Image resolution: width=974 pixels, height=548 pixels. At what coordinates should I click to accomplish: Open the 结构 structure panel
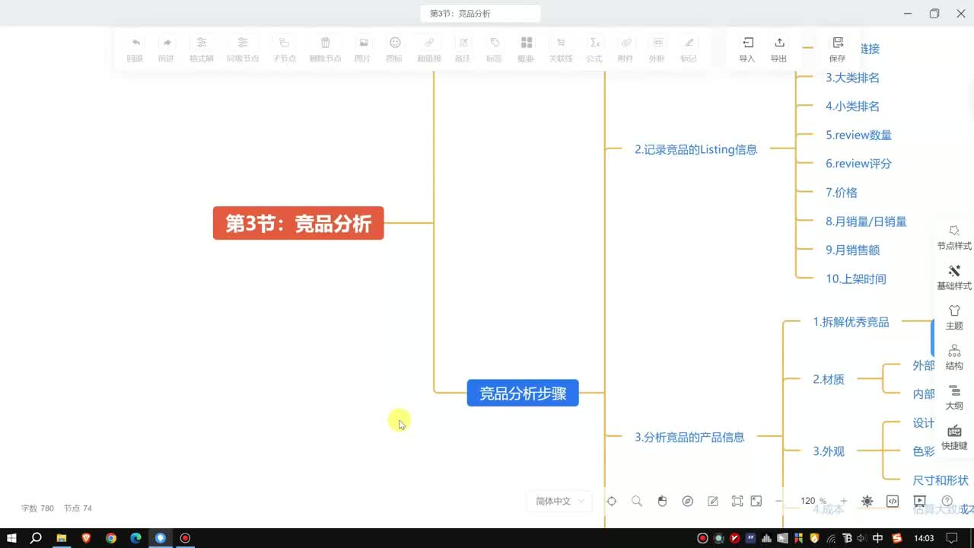click(x=954, y=357)
